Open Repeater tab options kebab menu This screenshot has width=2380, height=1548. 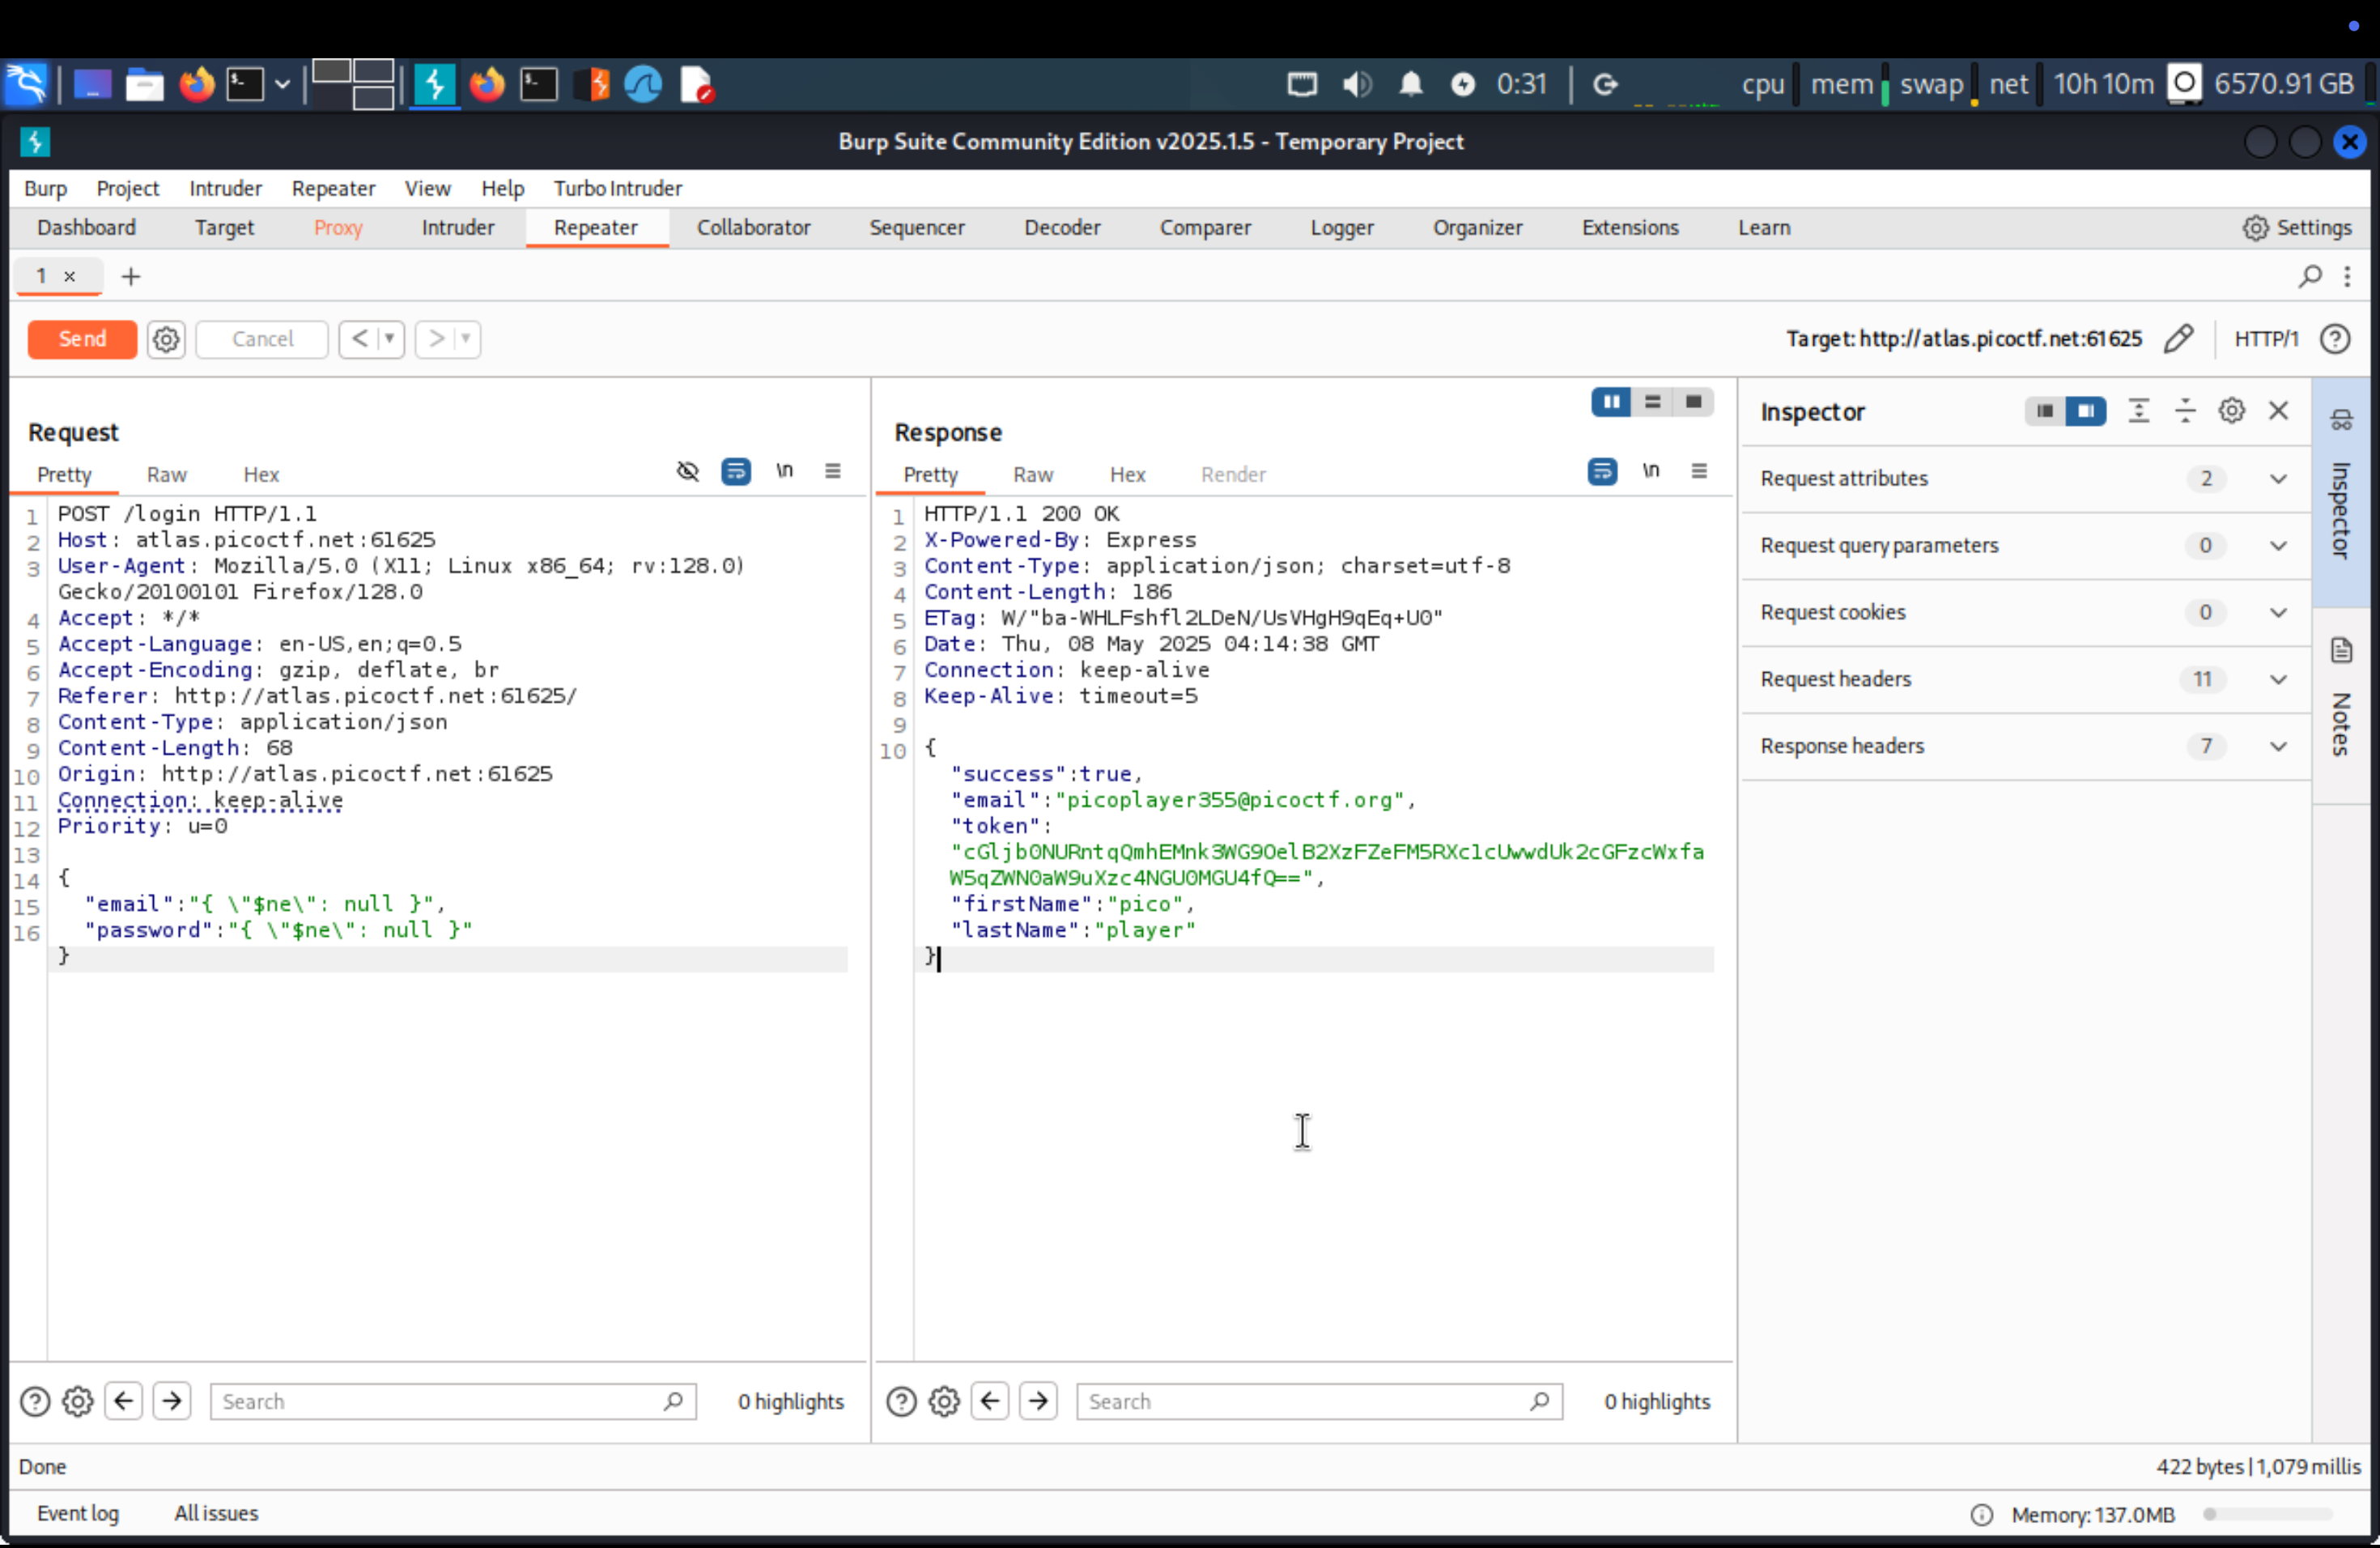click(x=2347, y=277)
